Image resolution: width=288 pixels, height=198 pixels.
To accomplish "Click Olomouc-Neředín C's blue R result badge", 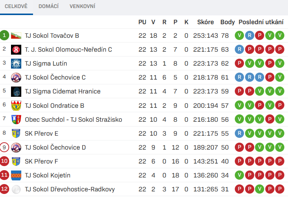I will pyautogui.click(x=239, y=49).
